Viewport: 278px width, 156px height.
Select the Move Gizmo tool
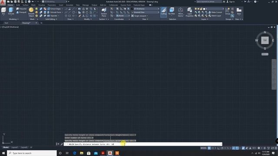(x=181, y=12)
